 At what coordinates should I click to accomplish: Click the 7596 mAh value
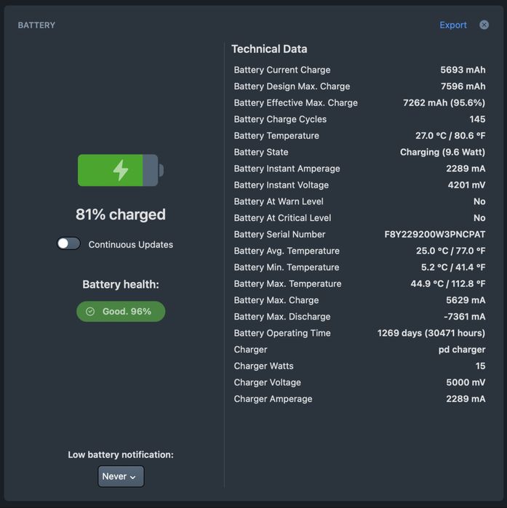point(463,86)
